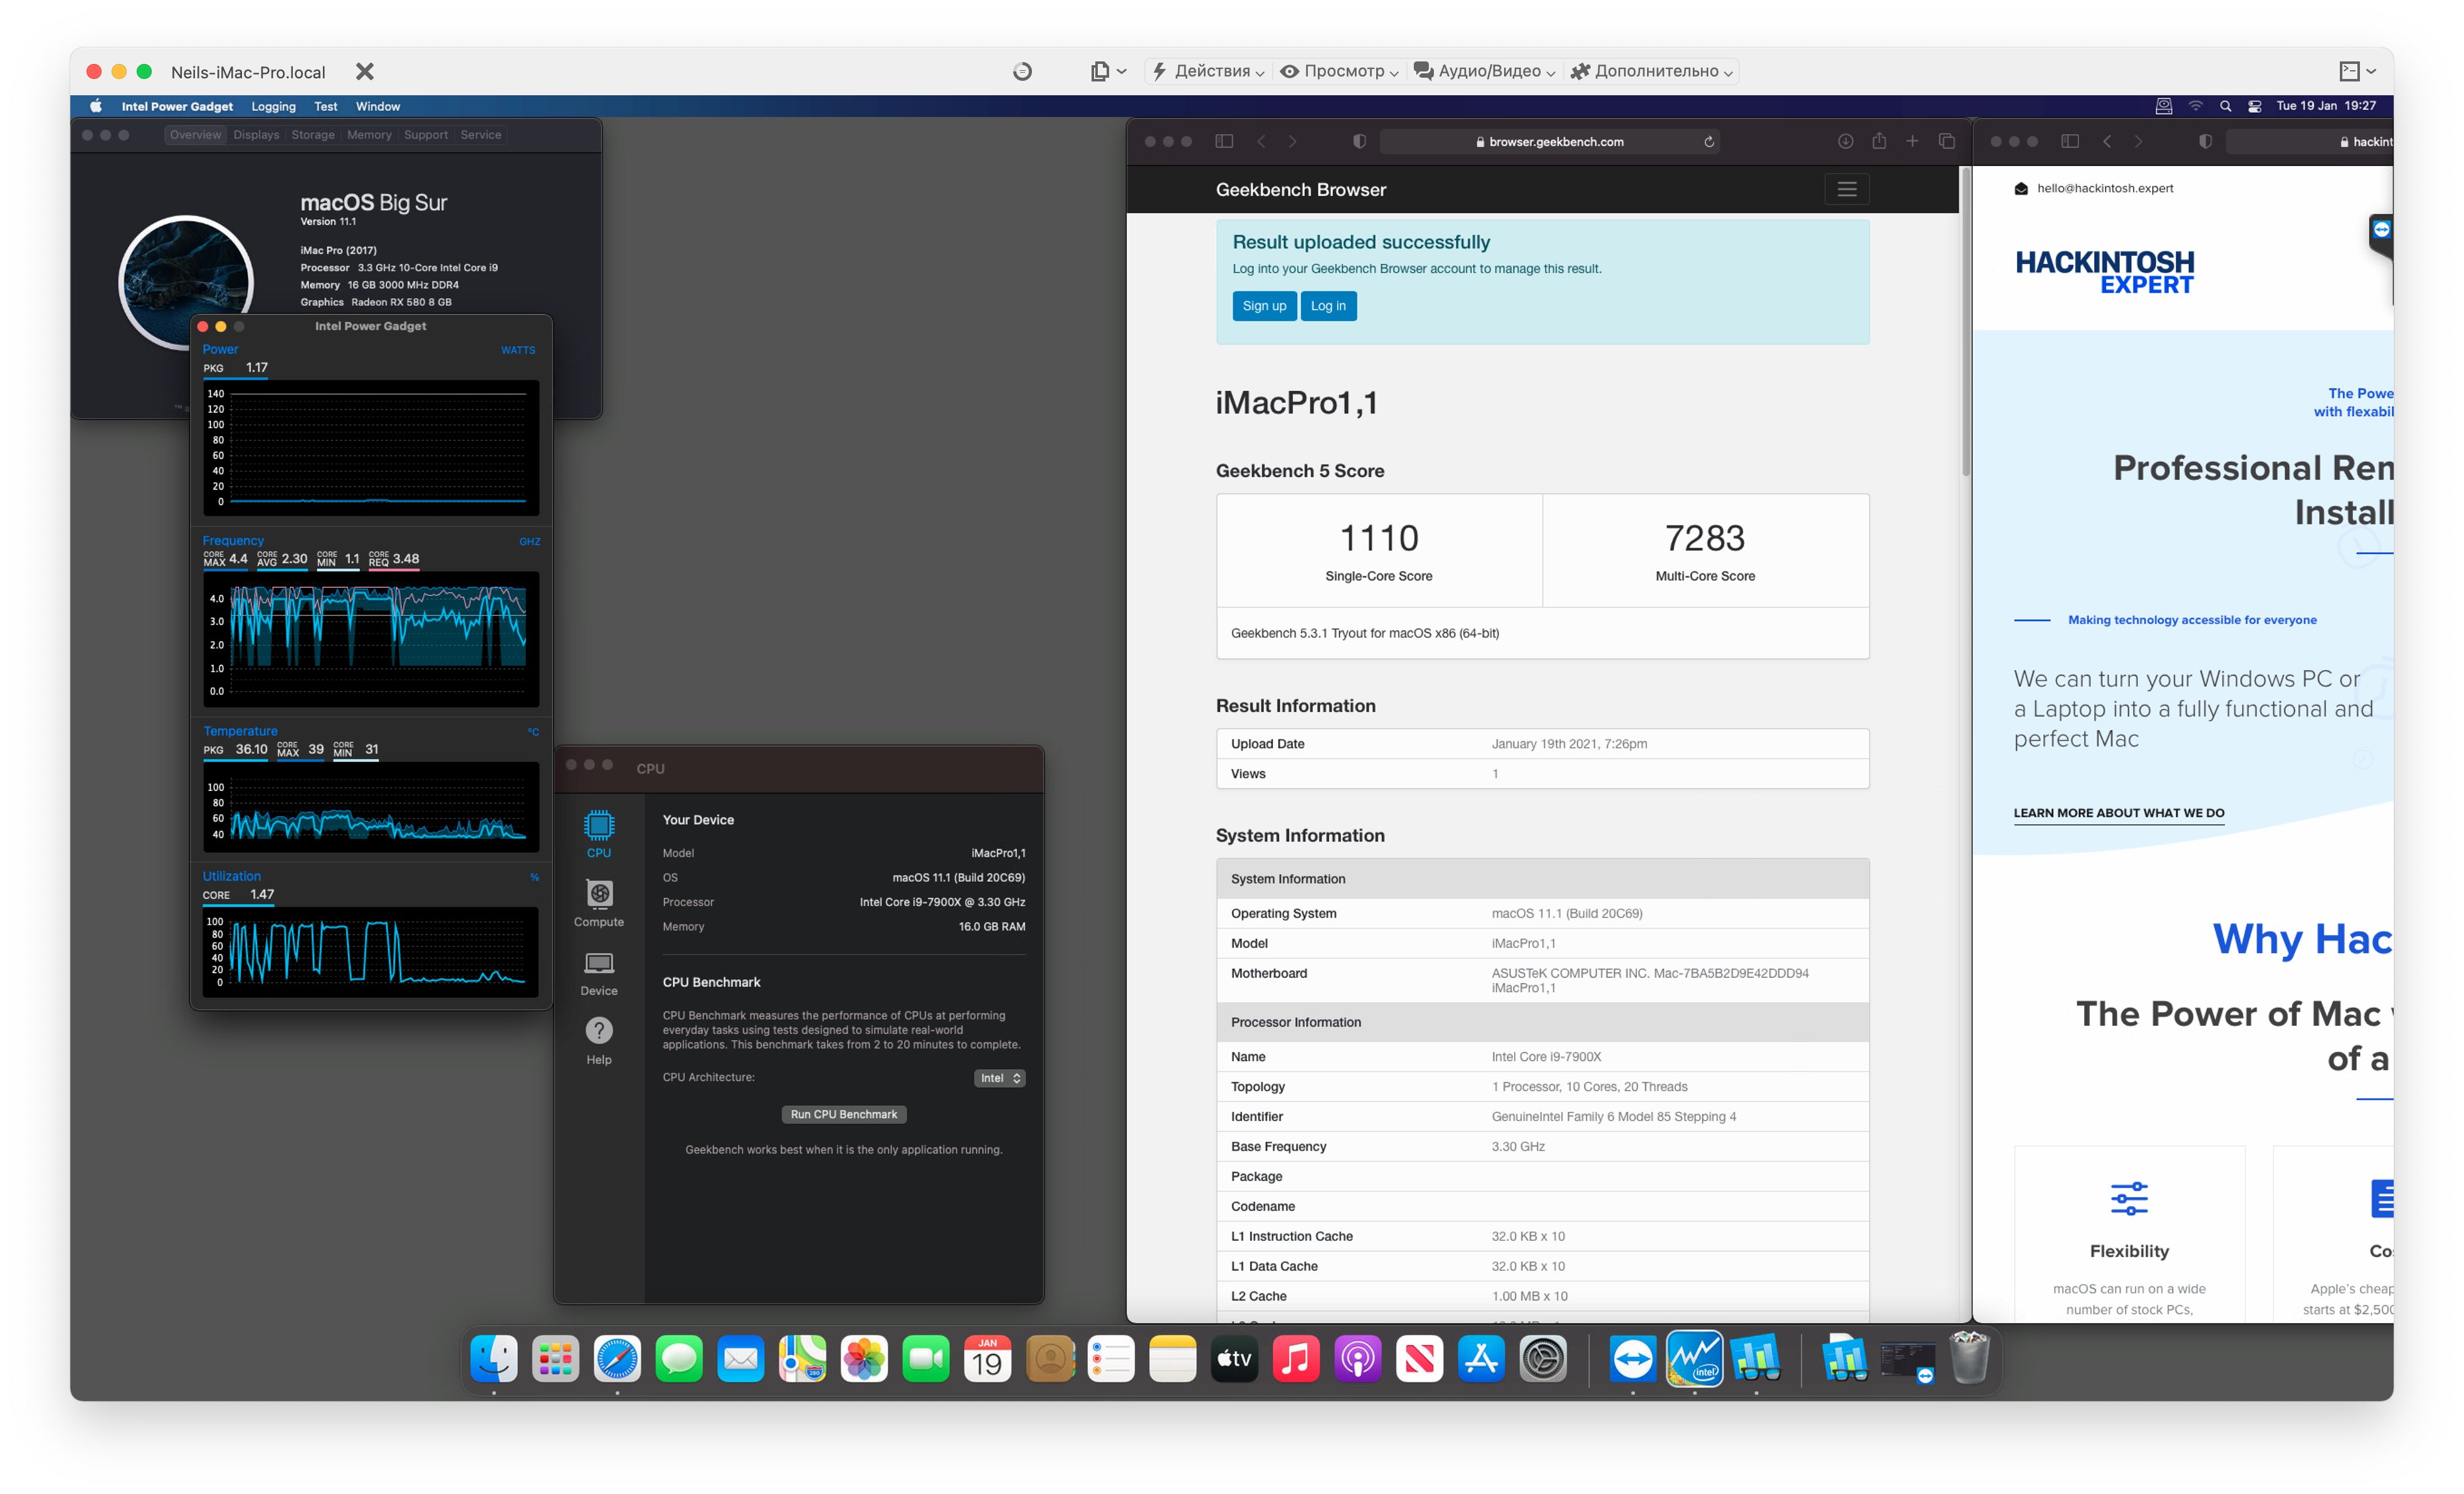Open Control Center in the menu bar
The width and height of the screenshot is (2464, 1494).
(2254, 106)
